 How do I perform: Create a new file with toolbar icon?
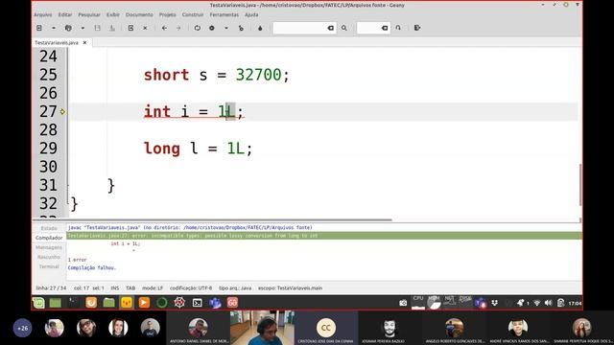(39, 28)
